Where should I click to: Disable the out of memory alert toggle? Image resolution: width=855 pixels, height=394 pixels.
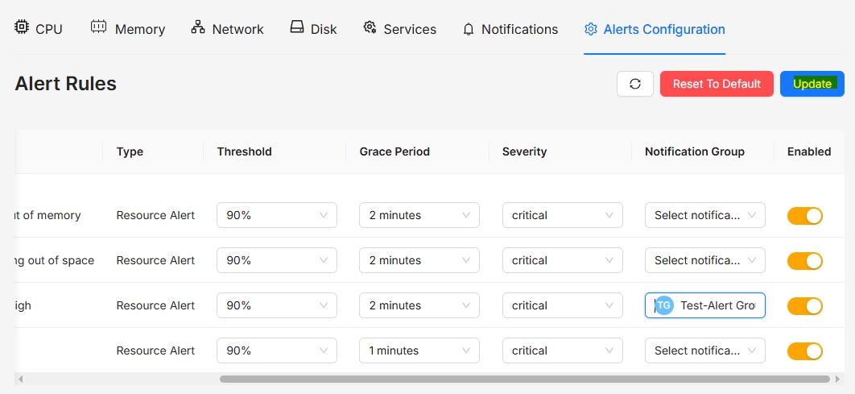tap(805, 216)
